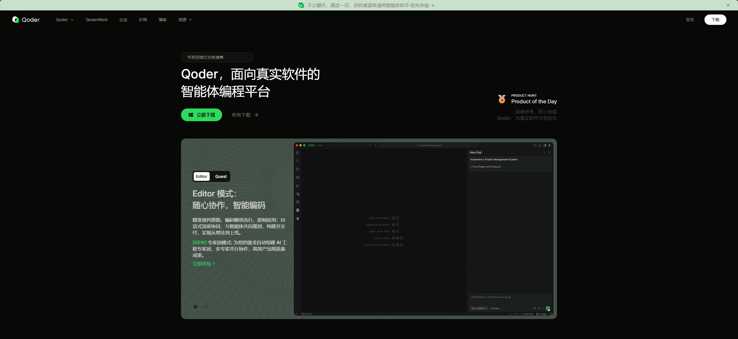Open the Extensions grid icon
Screen dimensions: 738x339
298,202
